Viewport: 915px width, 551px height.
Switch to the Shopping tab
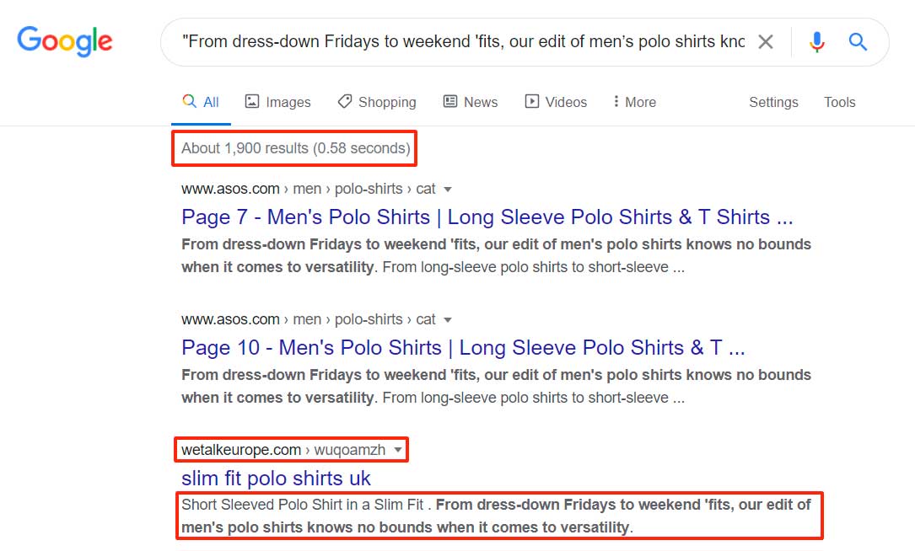pyautogui.click(x=376, y=102)
